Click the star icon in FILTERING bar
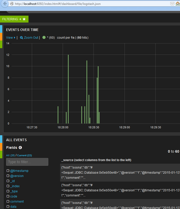The image size is (180, 209). 24,19
